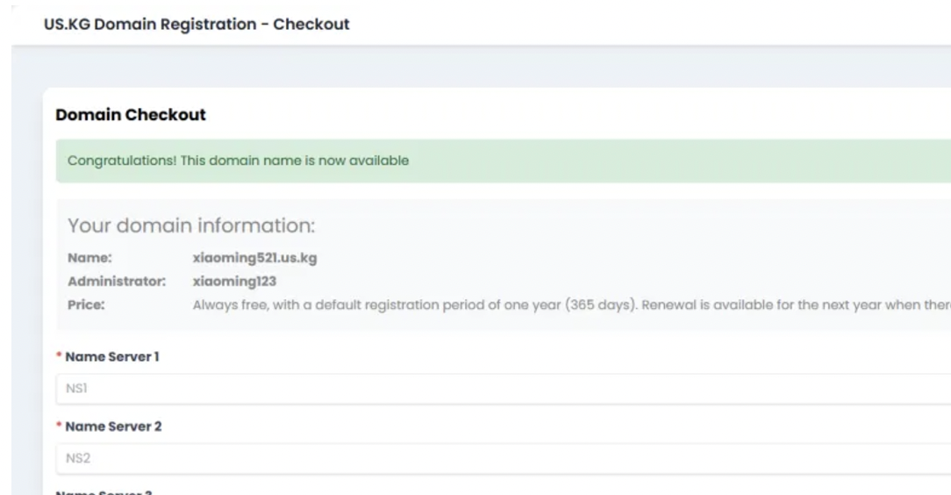Click the 'Your domain information:' heading

[x=191, y=226]
